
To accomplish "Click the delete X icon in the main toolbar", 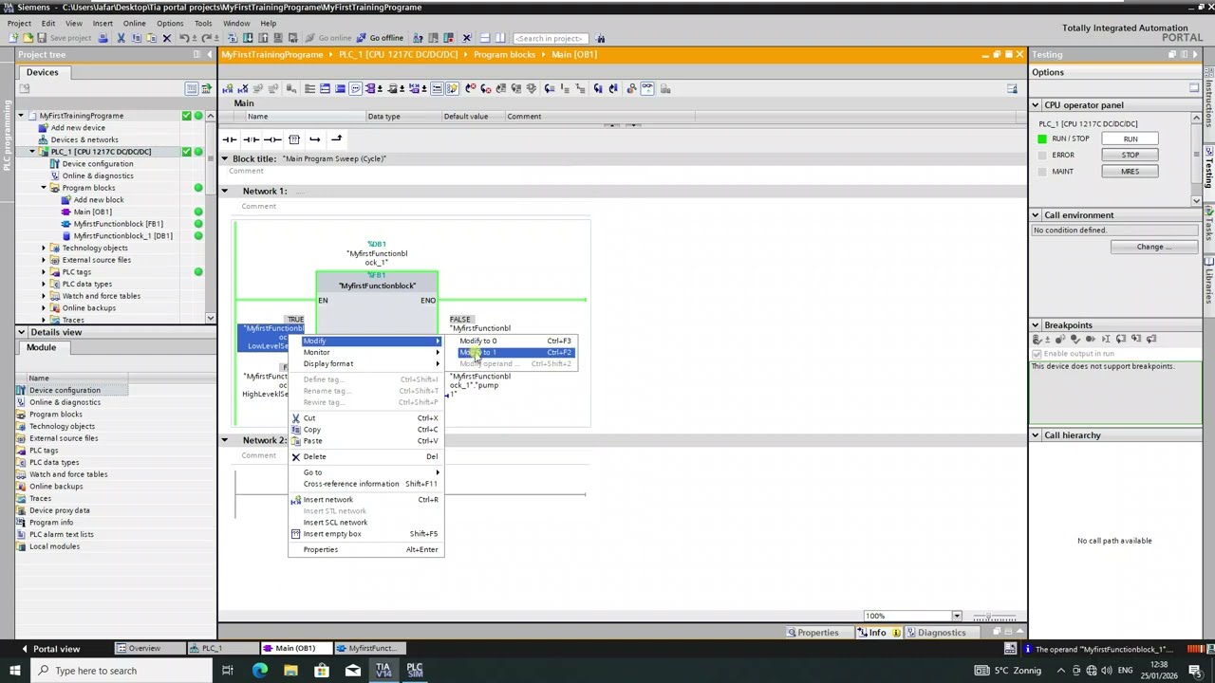I will [167, 38].
